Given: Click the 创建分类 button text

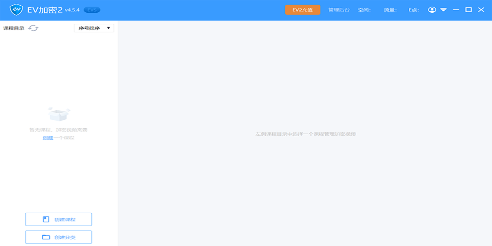Looking at the screenshot, I should 65,237.
